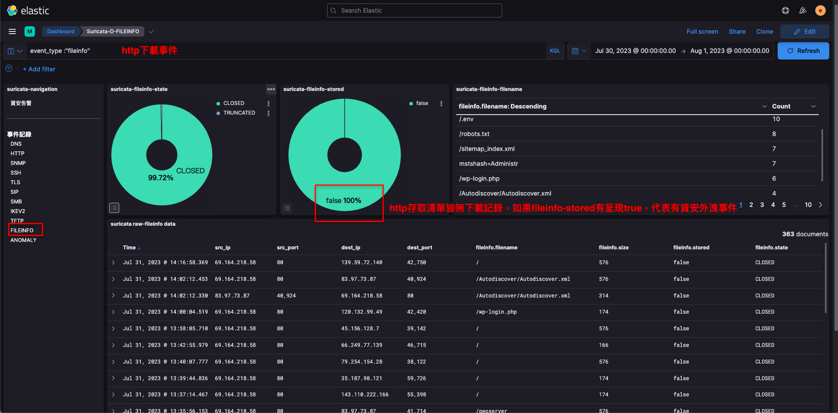The height and width of the screenshot is (413, 838).
Task: Open the newsfeed icon in header
Action: [803, 10]
